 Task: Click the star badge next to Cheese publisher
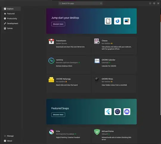tap(112, 43)
